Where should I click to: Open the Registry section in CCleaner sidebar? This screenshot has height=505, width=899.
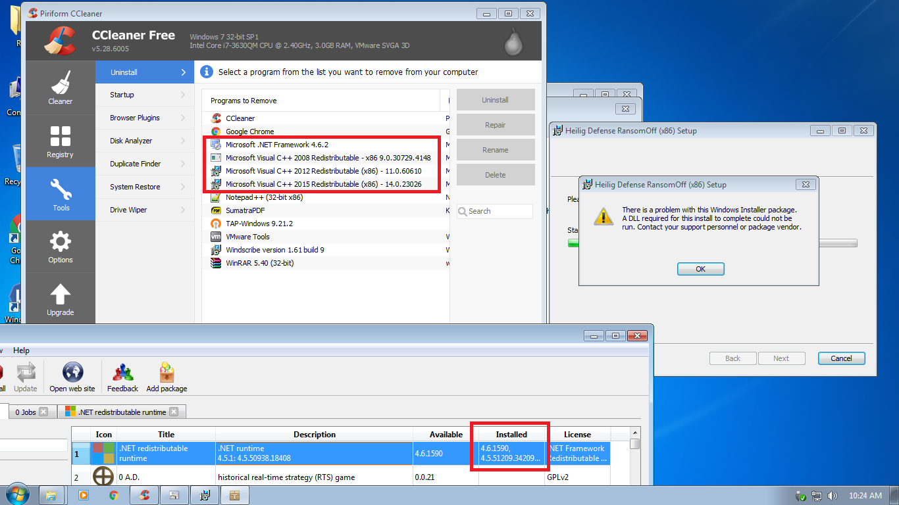[61, 141]
